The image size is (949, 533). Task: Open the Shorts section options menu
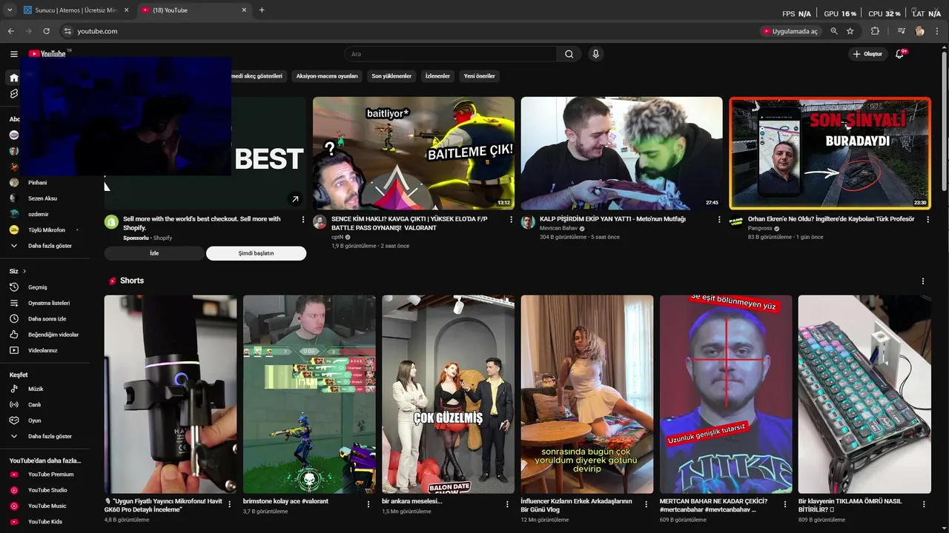coord(923,281)
